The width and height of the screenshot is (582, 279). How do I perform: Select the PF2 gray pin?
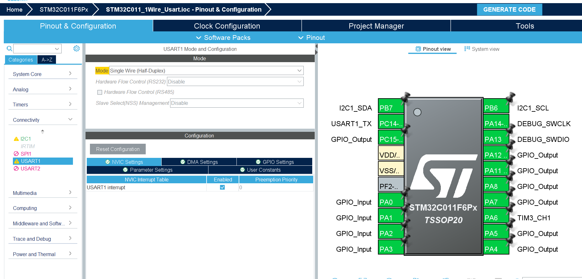(x=391, y=186)
